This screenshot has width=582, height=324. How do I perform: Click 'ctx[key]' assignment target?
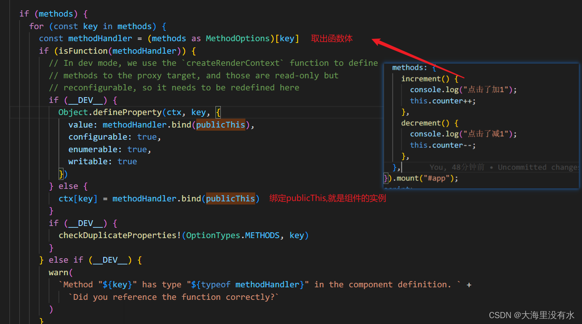click(78, 198)
